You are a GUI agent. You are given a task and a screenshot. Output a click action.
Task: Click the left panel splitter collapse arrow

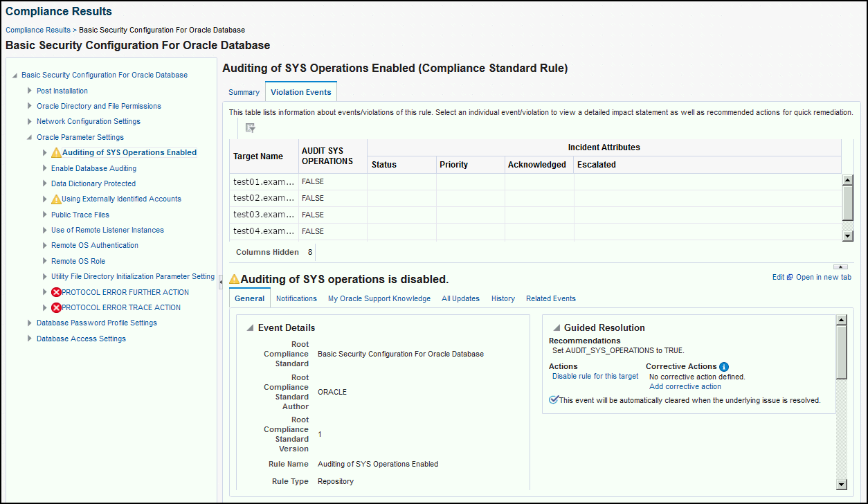[220, 282]
